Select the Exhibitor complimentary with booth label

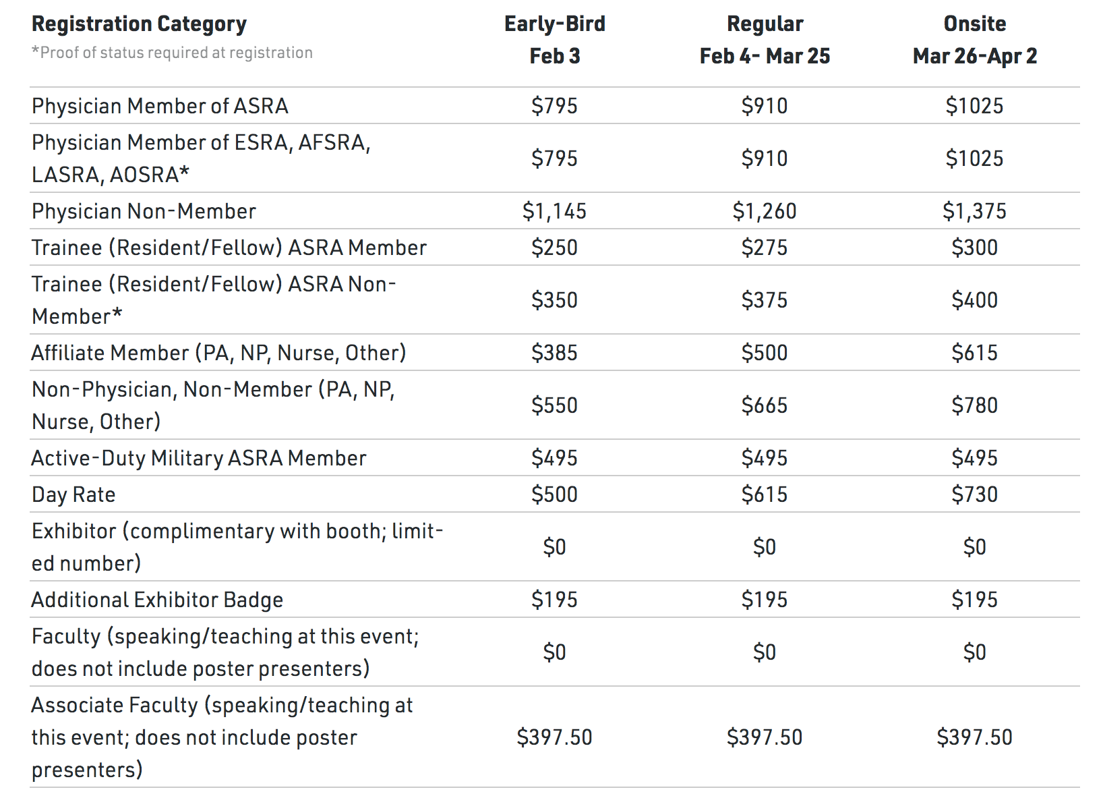coord(237,547)
